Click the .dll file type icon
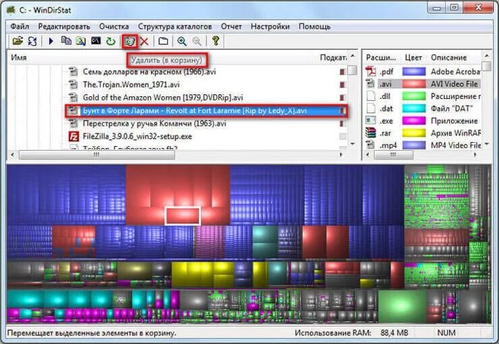Viewport: 499px width, 344px height. point(371,96)
